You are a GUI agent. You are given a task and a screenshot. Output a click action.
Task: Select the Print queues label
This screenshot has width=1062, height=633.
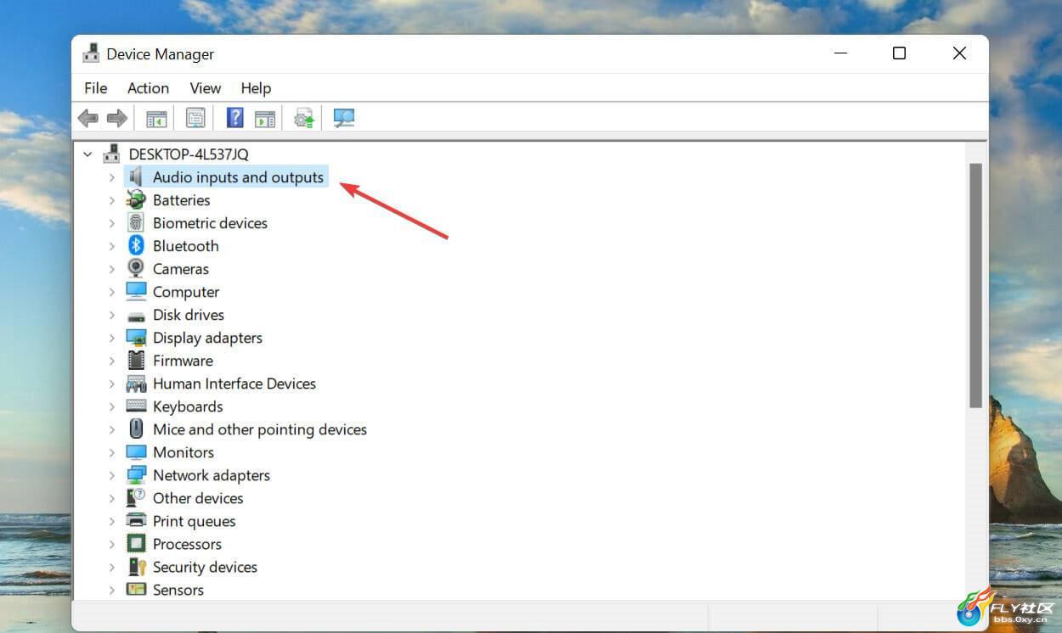[x=195, y=521]
